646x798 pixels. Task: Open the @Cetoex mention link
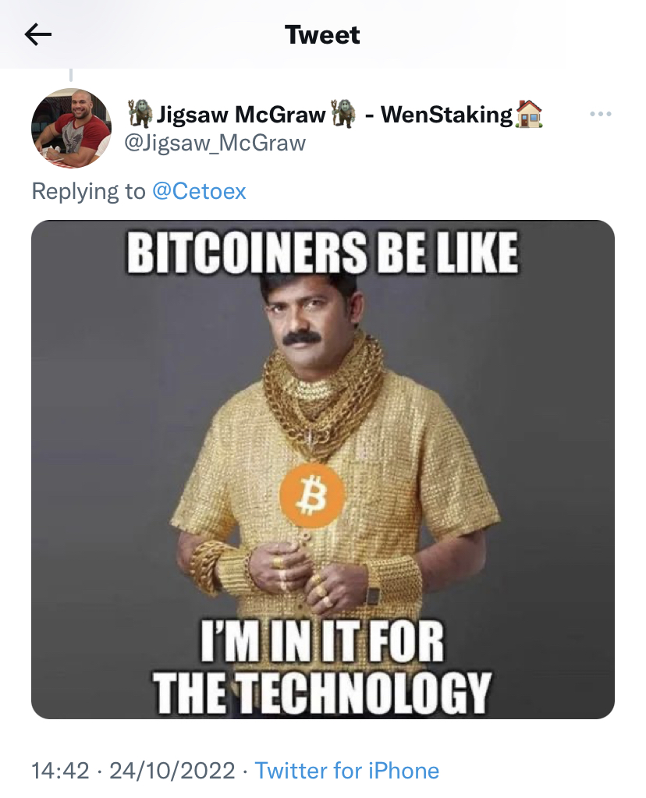[x=199, y=191]
